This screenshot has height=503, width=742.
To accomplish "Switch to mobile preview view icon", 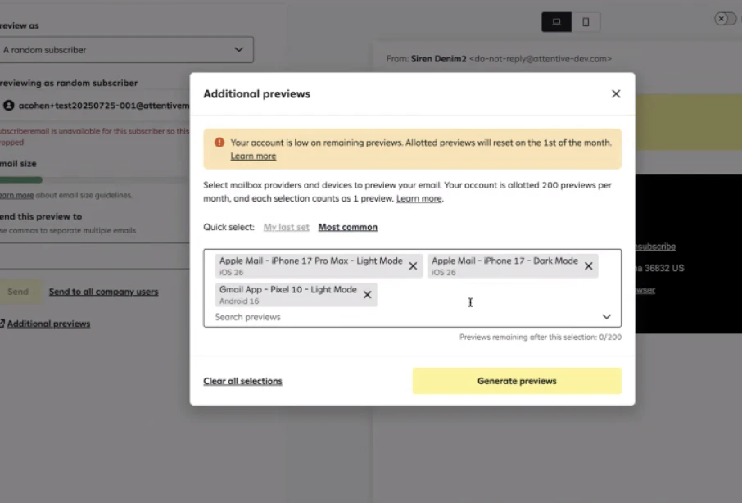I will click(586, 22).
